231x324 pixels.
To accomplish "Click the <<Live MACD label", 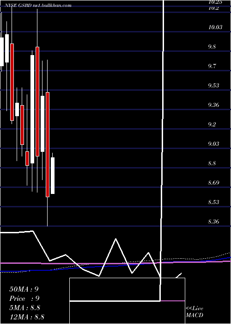I will (195, 312).
